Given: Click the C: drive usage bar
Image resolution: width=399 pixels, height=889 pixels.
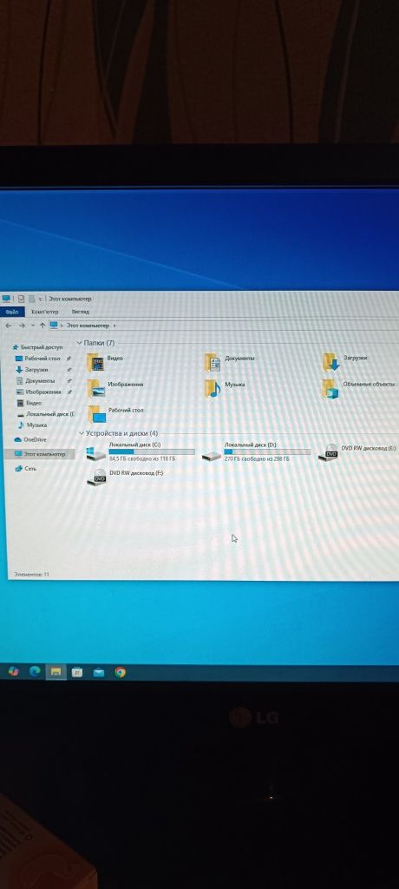Looking at the screenshot, I should 151,451.
